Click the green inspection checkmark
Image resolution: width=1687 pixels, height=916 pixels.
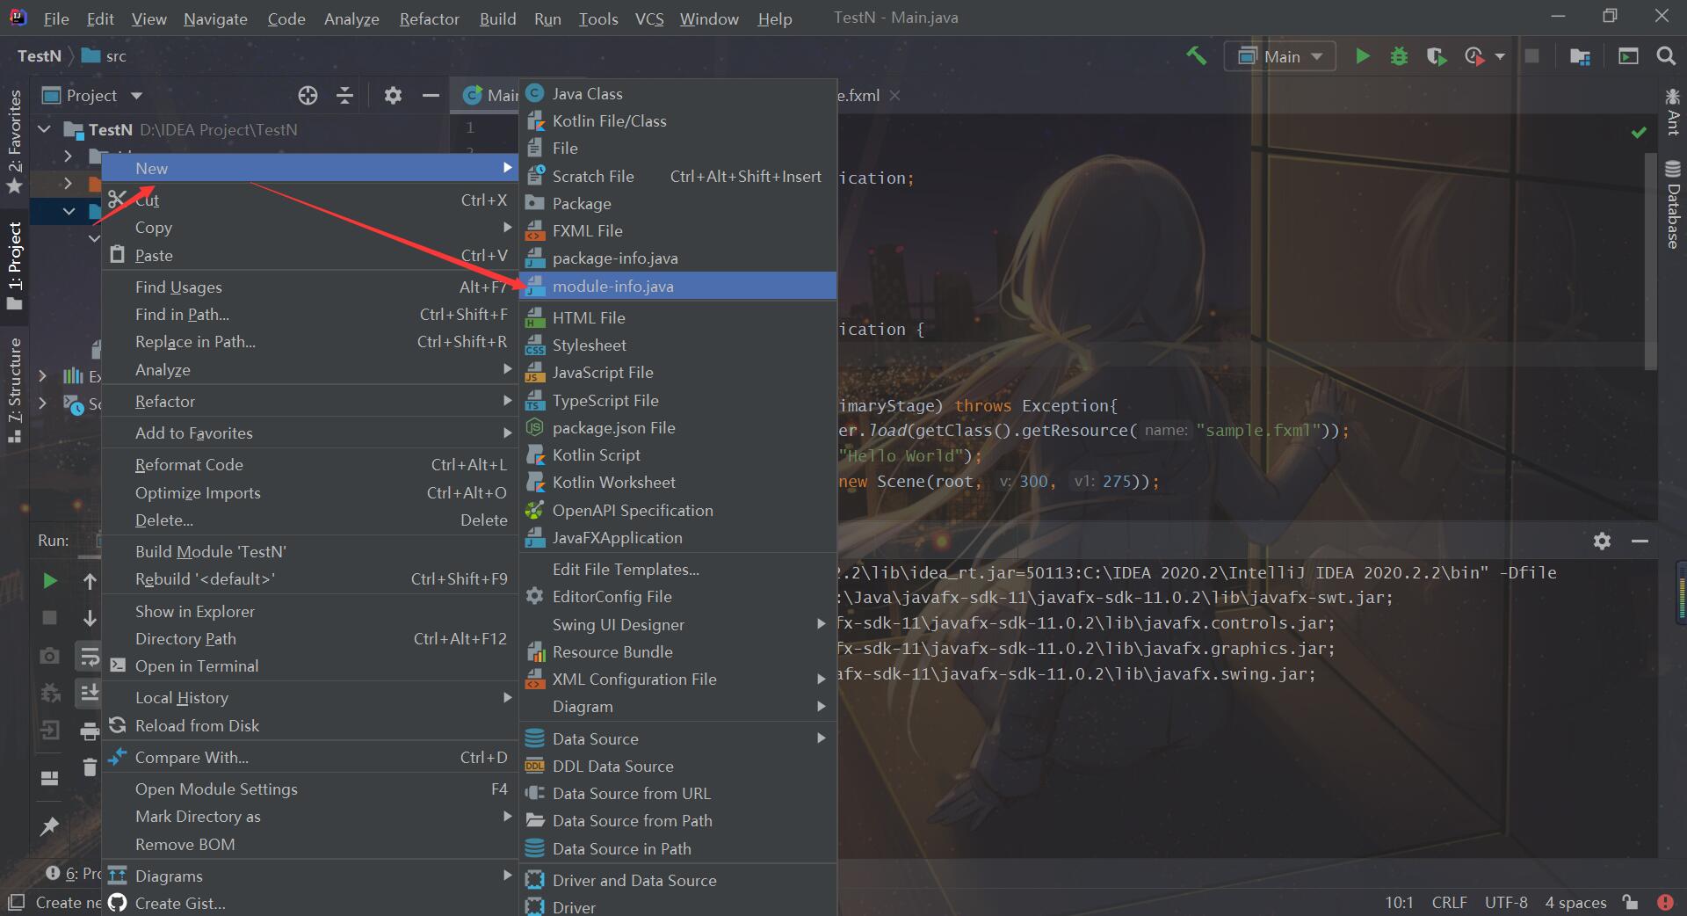(1639, 133)
